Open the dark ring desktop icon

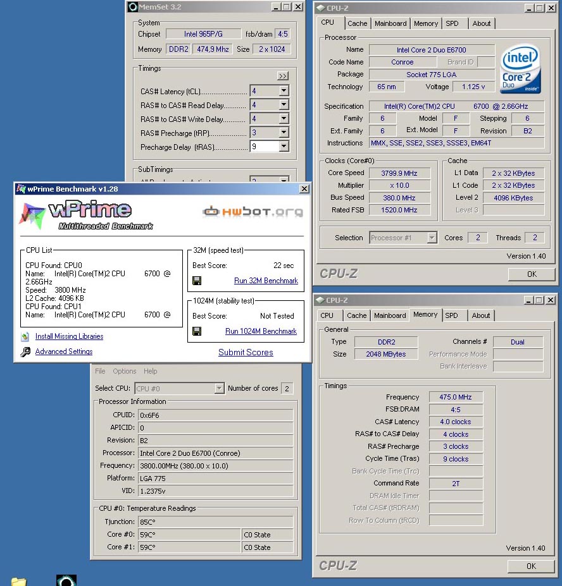[x=66, y=580]
